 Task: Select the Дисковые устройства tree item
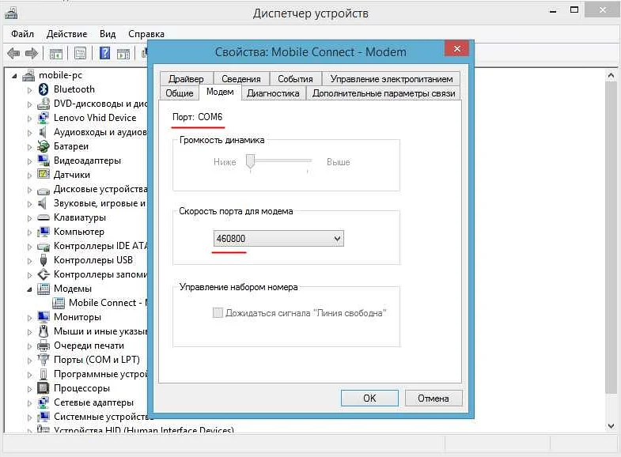pyautogui.click(x=100, y=189)
